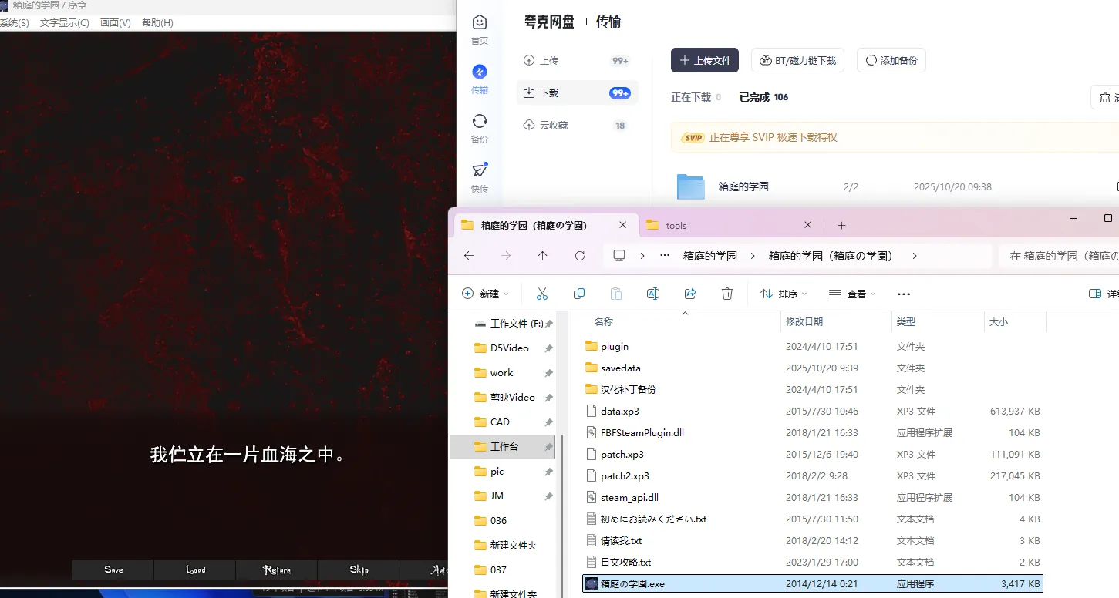This screenshot has width=1119, height=598.
Task: Open the 排序 sort dropdown
Action: click(x=784, y=294)
